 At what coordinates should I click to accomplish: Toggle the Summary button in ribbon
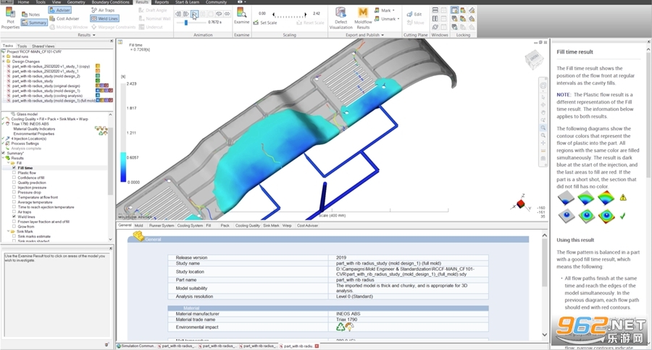pyautogui.click(x=33, y=22)
